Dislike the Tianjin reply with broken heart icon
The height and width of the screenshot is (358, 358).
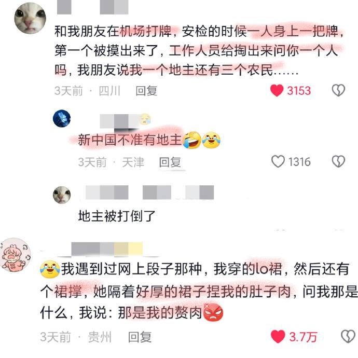click(338, 161)
